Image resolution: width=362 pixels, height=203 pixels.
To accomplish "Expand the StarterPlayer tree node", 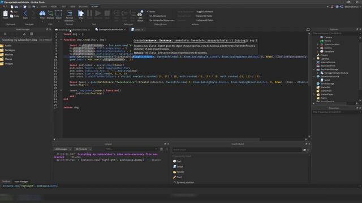I will pos(314,94).
